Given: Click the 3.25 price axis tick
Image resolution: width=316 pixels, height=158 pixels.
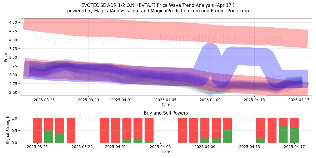Looking at the screenshot, I should pyautogui.click(x=13, y=66).
